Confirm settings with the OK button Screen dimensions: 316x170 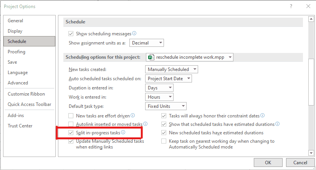pyautogui.click(x=268, y=163)
